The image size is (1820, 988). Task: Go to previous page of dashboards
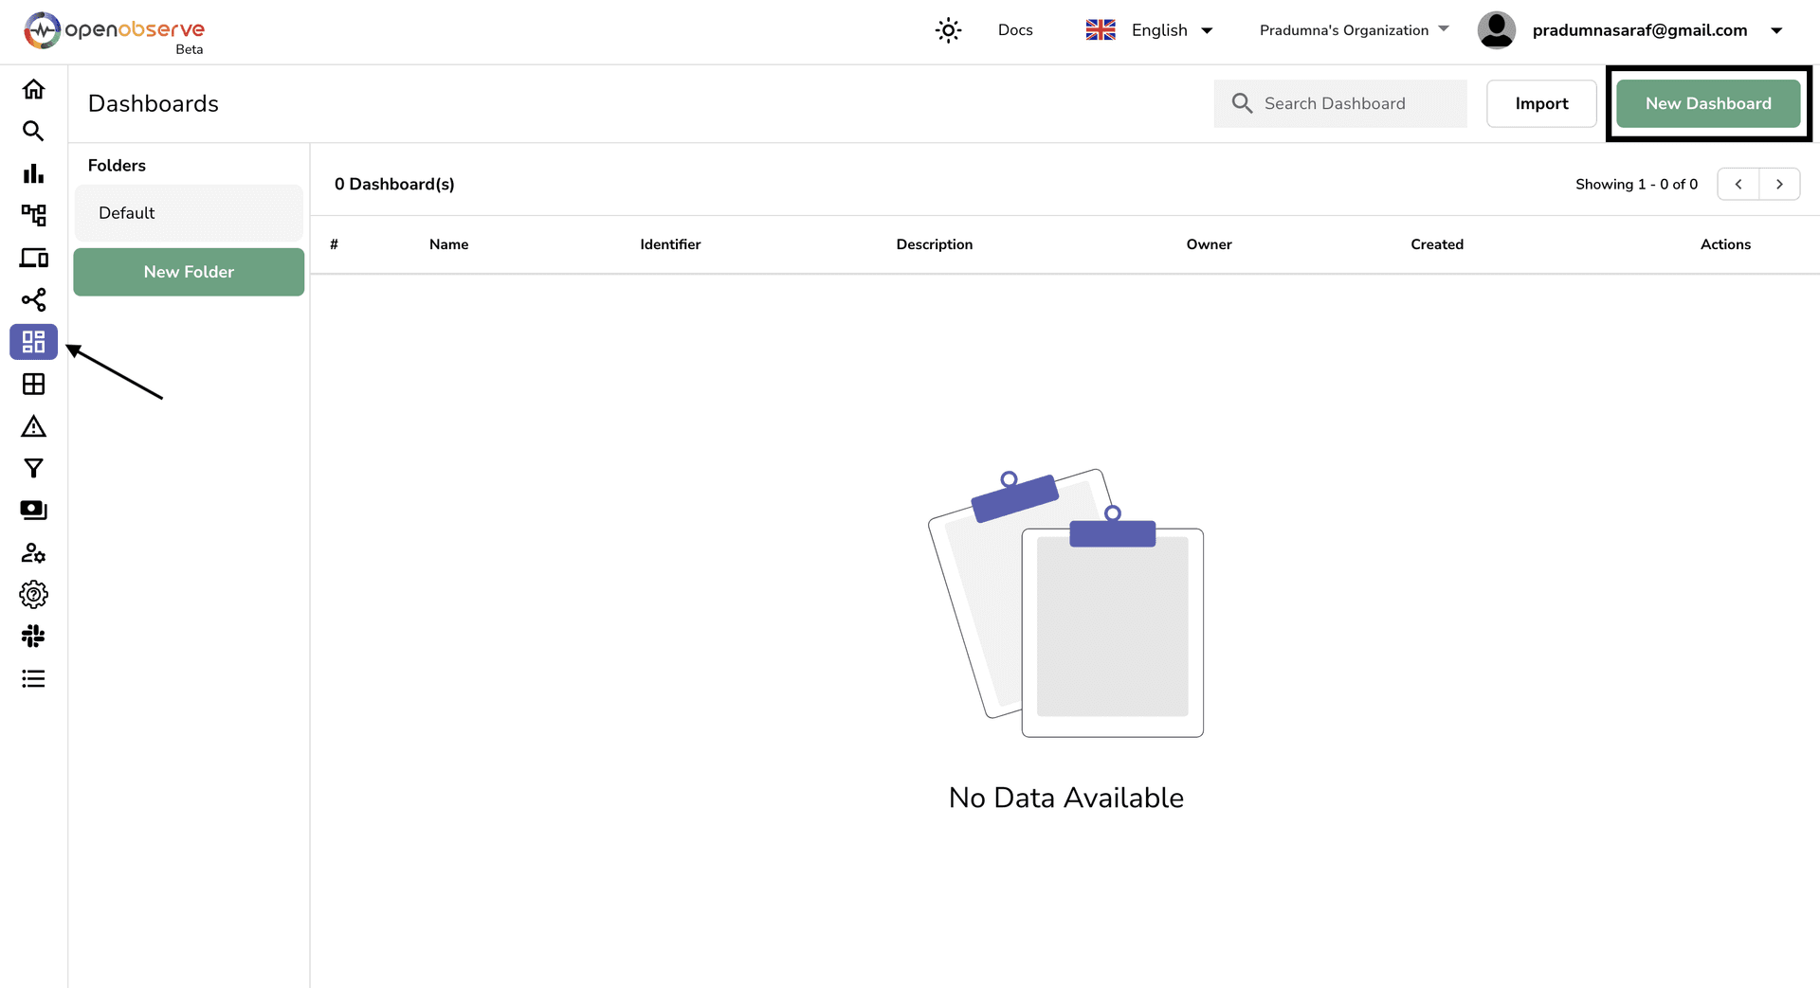[x=1738, y=184]
